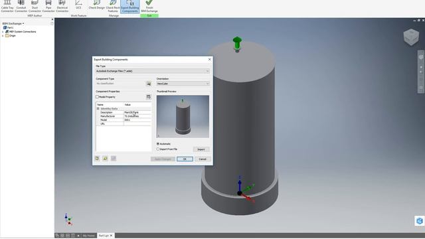The height and width of the screenshot is (239, 425).
Task: Select Part1 in the browser tree
Action: [8, 28]
